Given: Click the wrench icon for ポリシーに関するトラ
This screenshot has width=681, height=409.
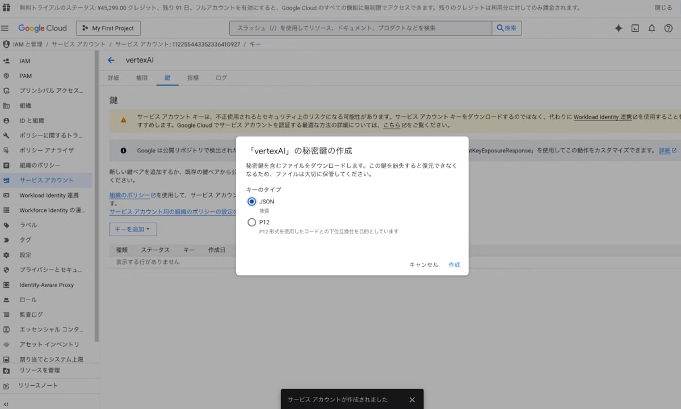Looking at the screenshot, I should point(7,135).
